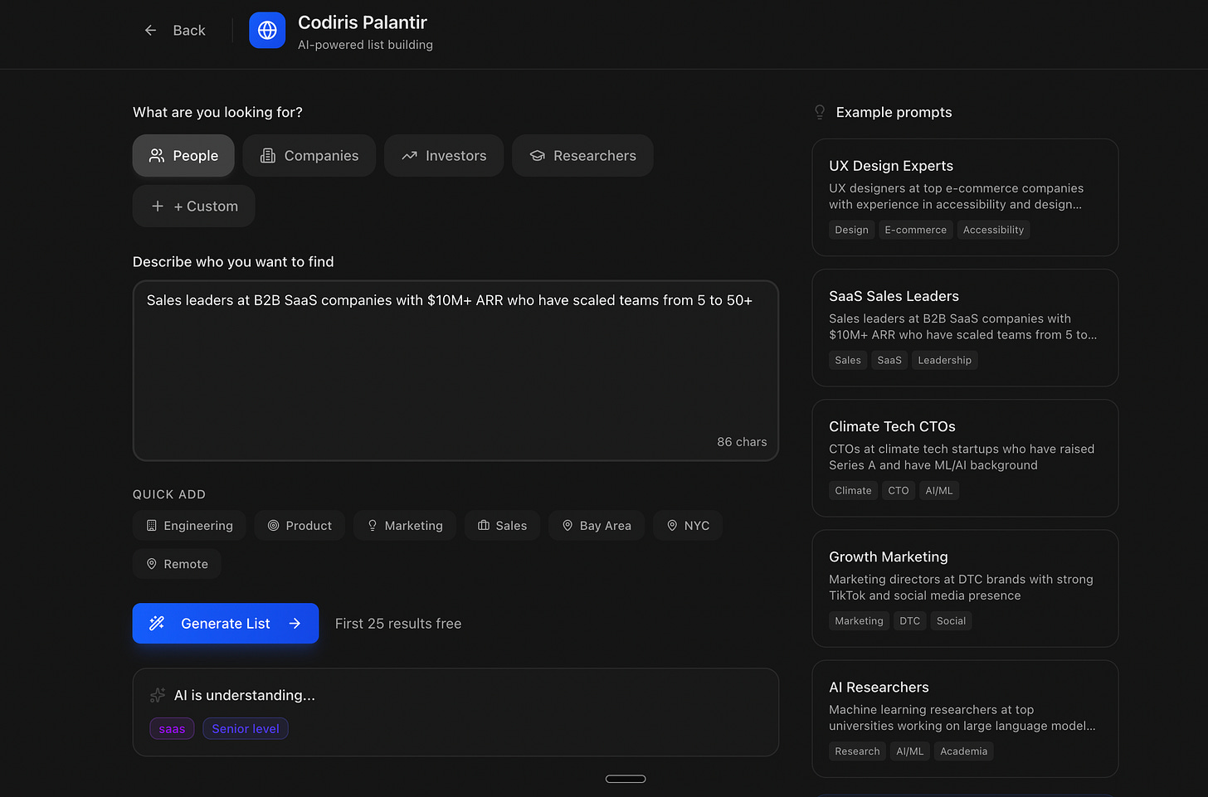Image resolution: width=1208 pixels, height=797 pixels.
Task: Quick add the Remote location
Action: (177, 564)
